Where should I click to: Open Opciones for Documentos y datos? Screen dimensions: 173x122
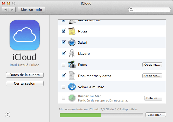coord(152,76)
